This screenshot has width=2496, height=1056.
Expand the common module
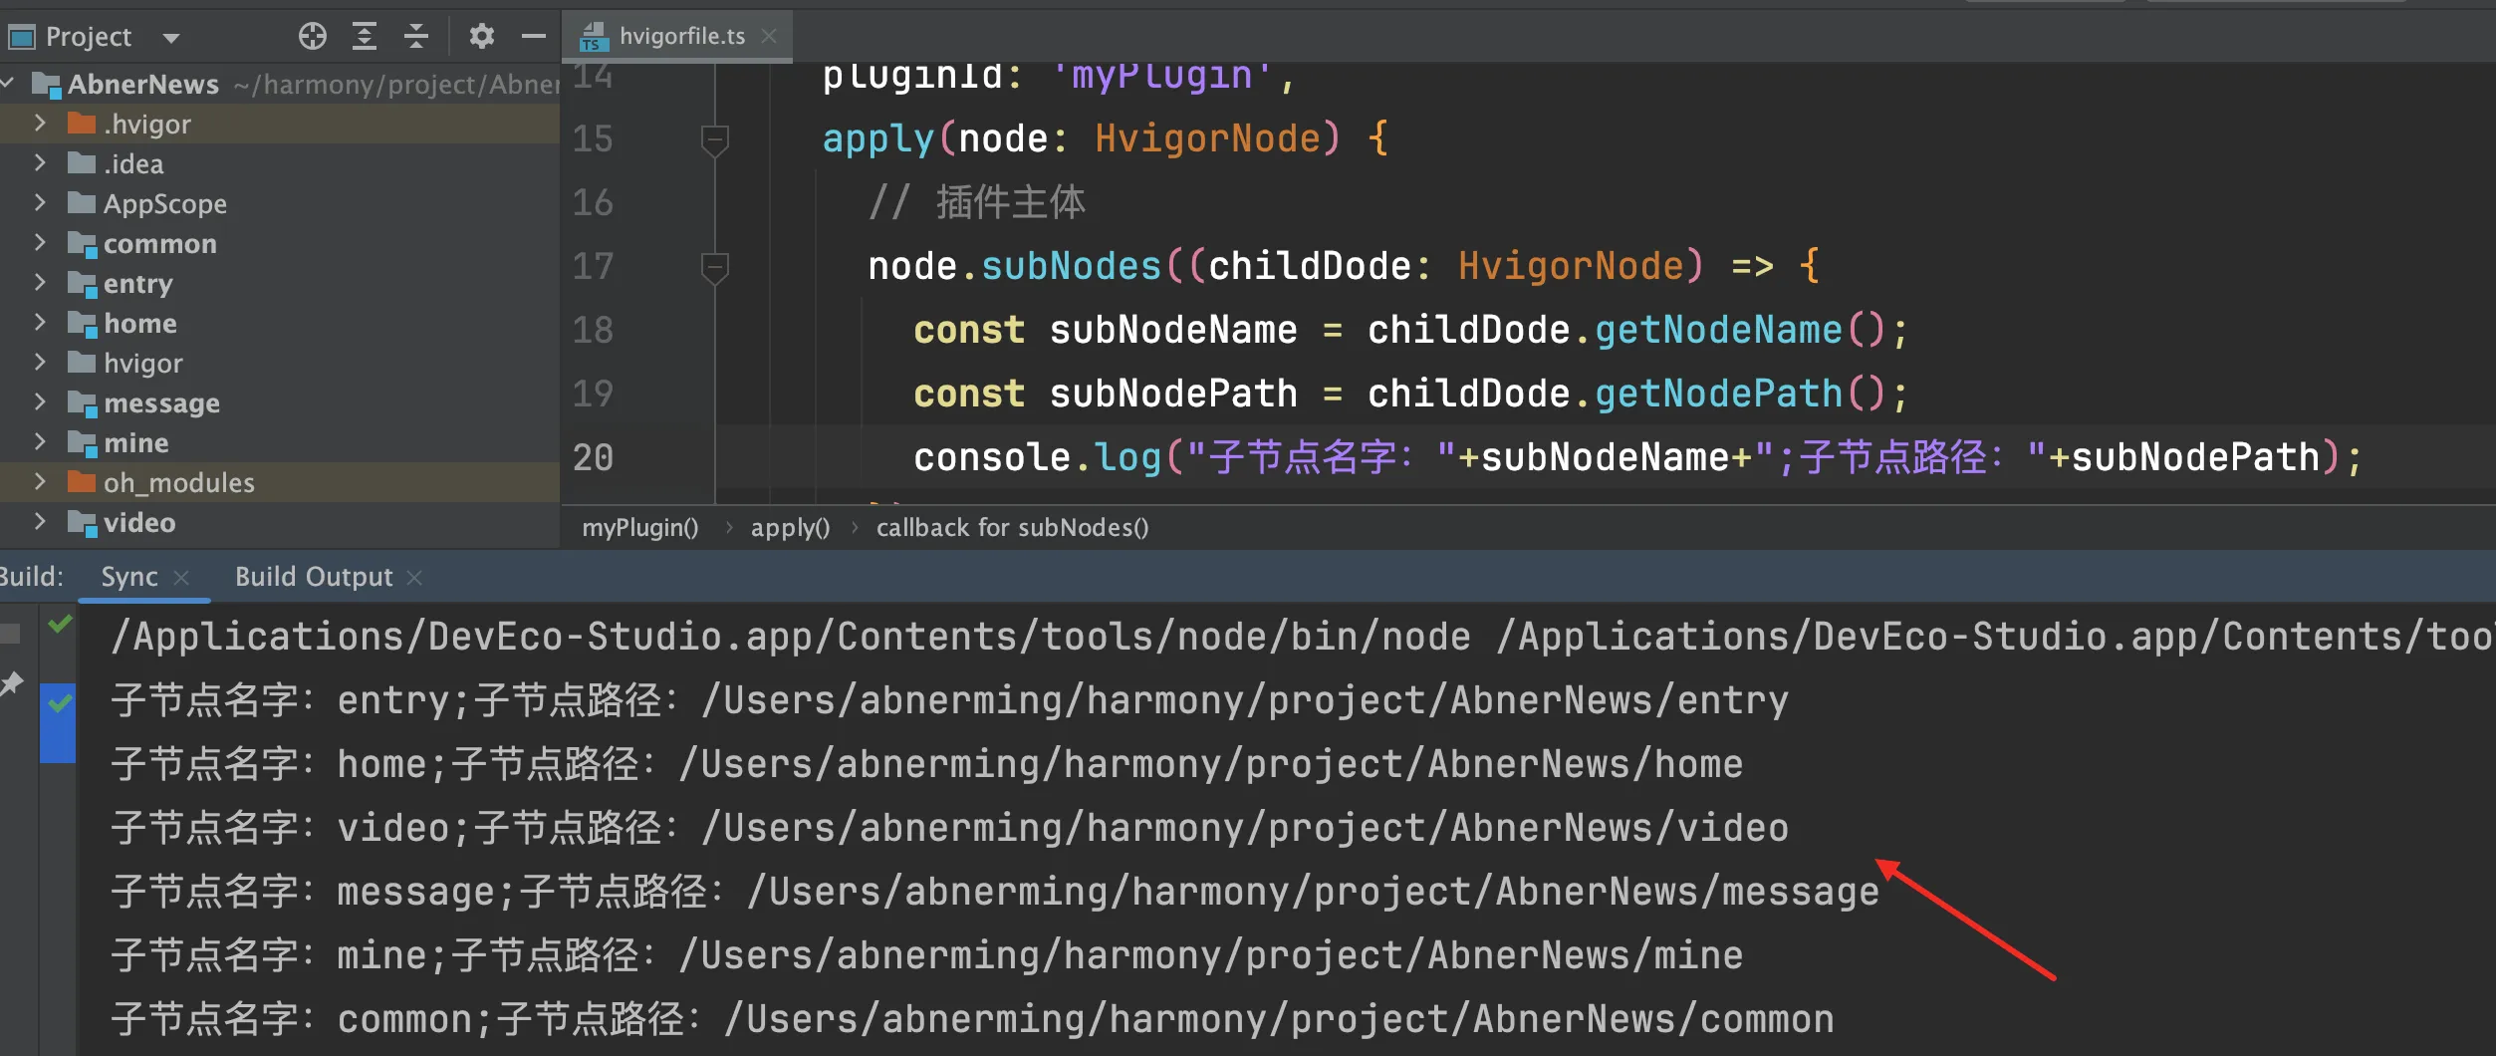(40, 243)
